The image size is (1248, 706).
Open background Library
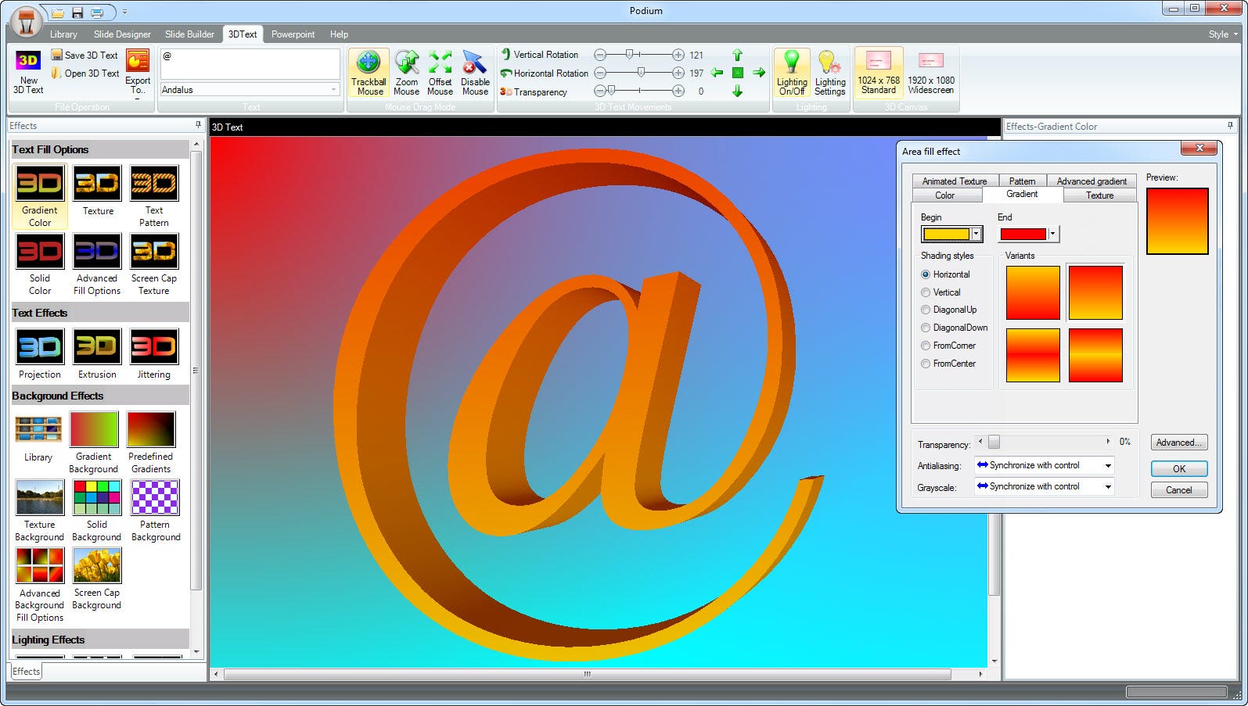[38, 437]
